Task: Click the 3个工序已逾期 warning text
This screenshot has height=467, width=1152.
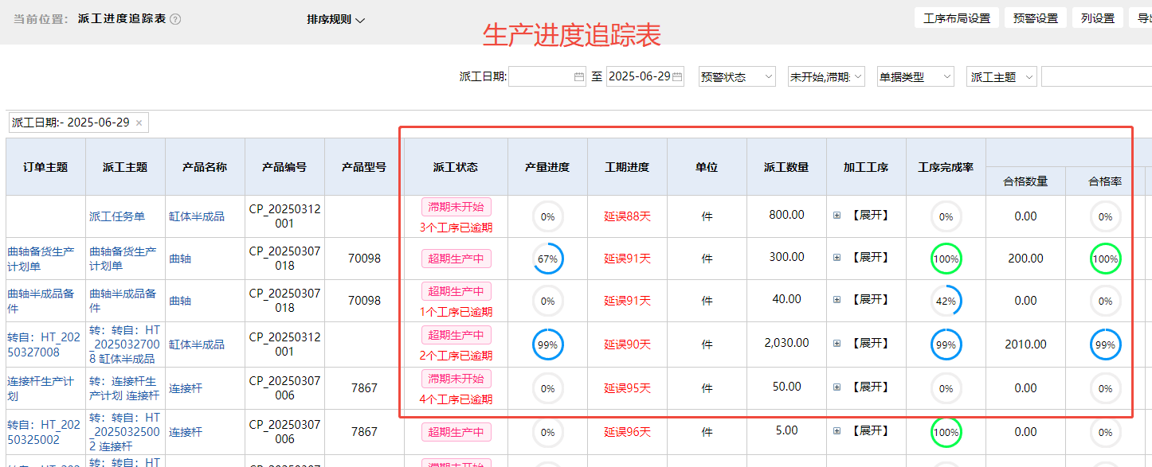Action: click(x=456, y=228)
